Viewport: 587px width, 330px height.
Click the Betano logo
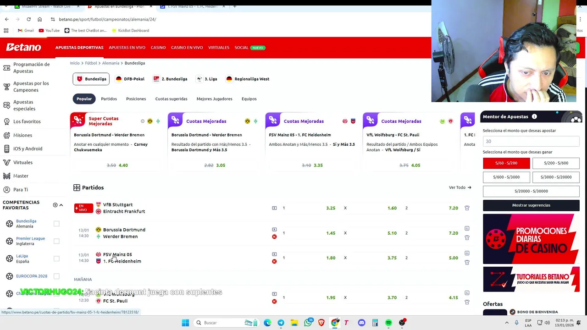pyautogui.click(x=23, y=47)
